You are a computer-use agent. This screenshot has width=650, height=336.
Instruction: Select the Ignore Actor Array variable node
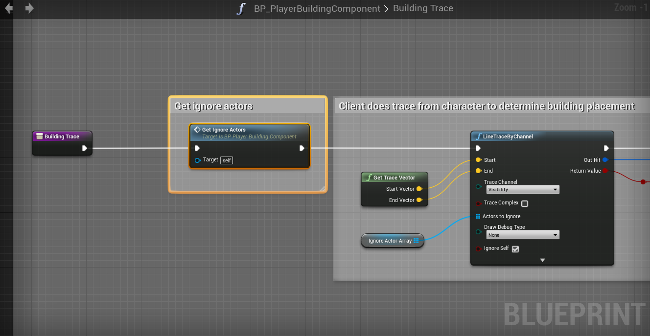click(390, 241)
